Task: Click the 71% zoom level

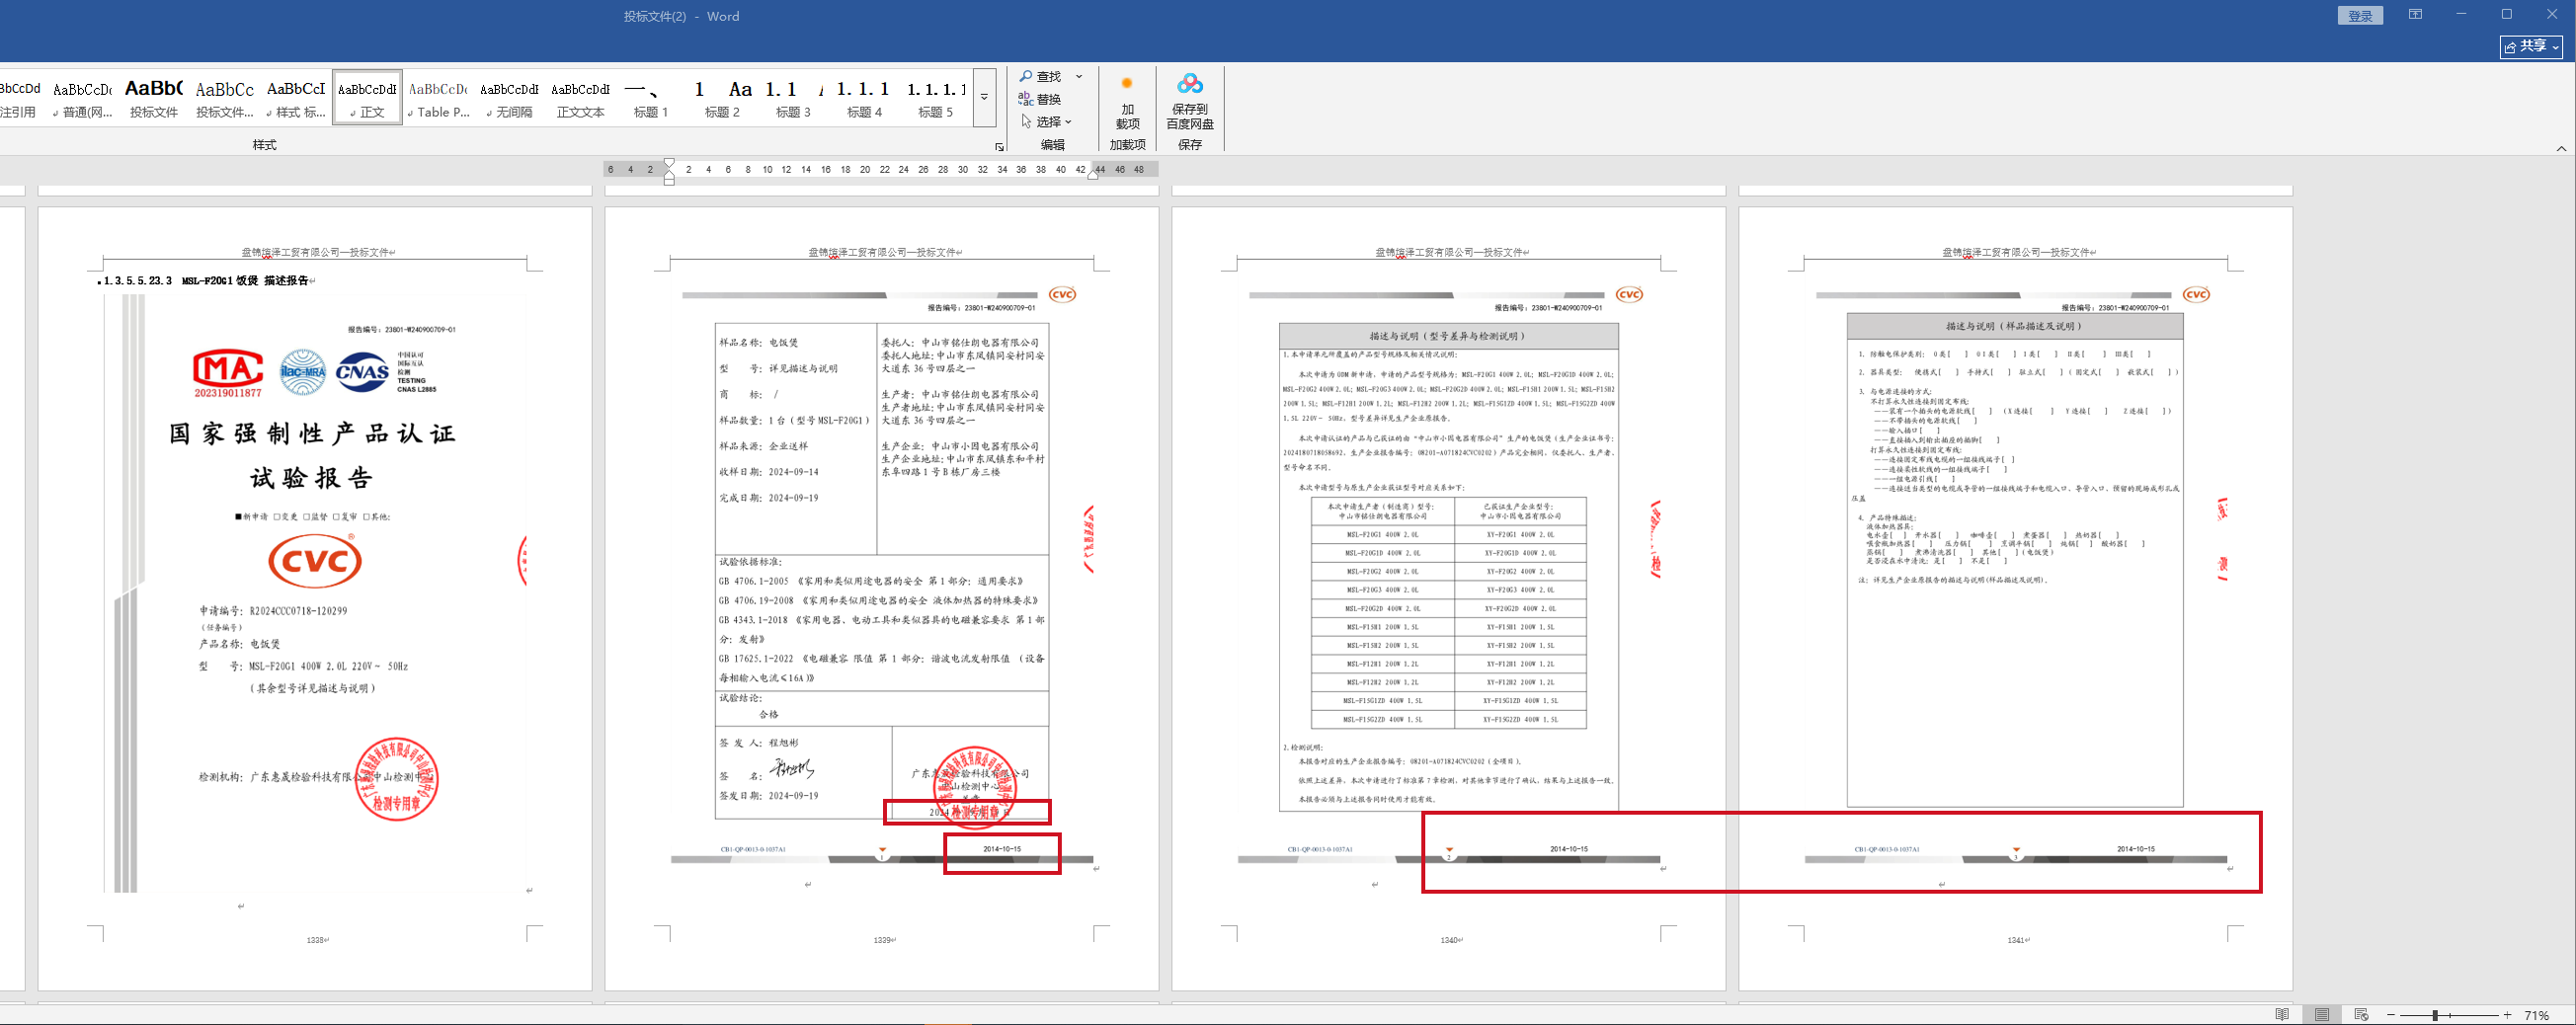Action: point(2537,1015)
